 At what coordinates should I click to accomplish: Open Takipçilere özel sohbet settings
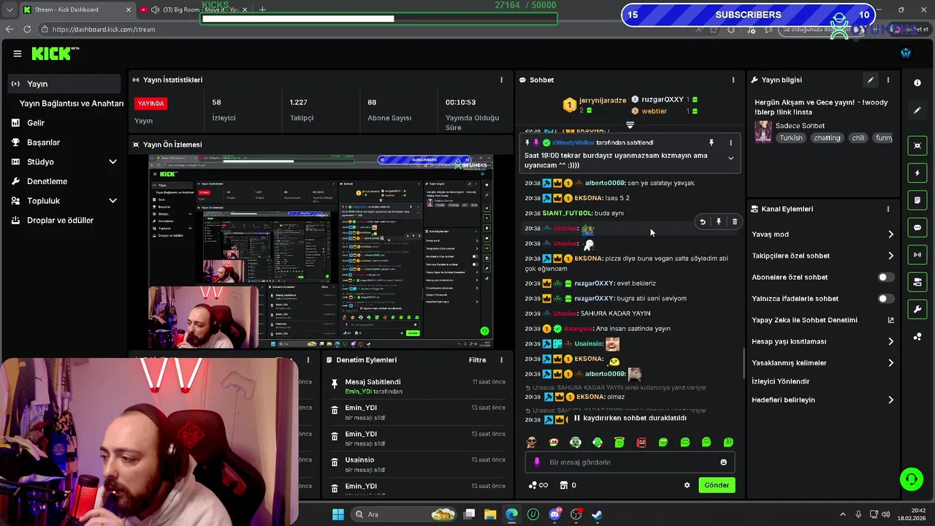823,256
